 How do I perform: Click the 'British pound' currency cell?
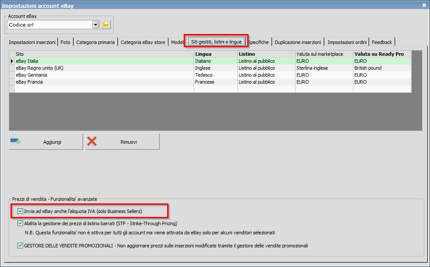click(x=382, y=68)
